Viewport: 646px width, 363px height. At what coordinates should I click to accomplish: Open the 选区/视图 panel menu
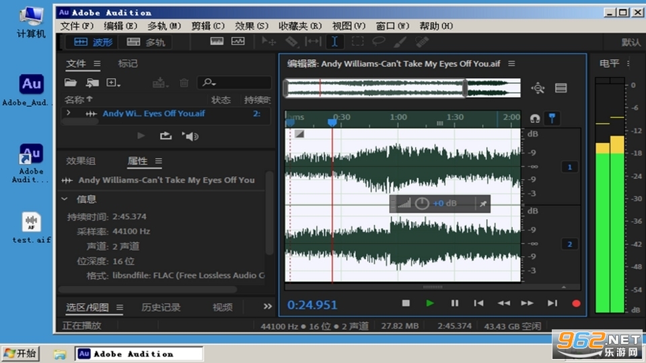tap(120, 307)
